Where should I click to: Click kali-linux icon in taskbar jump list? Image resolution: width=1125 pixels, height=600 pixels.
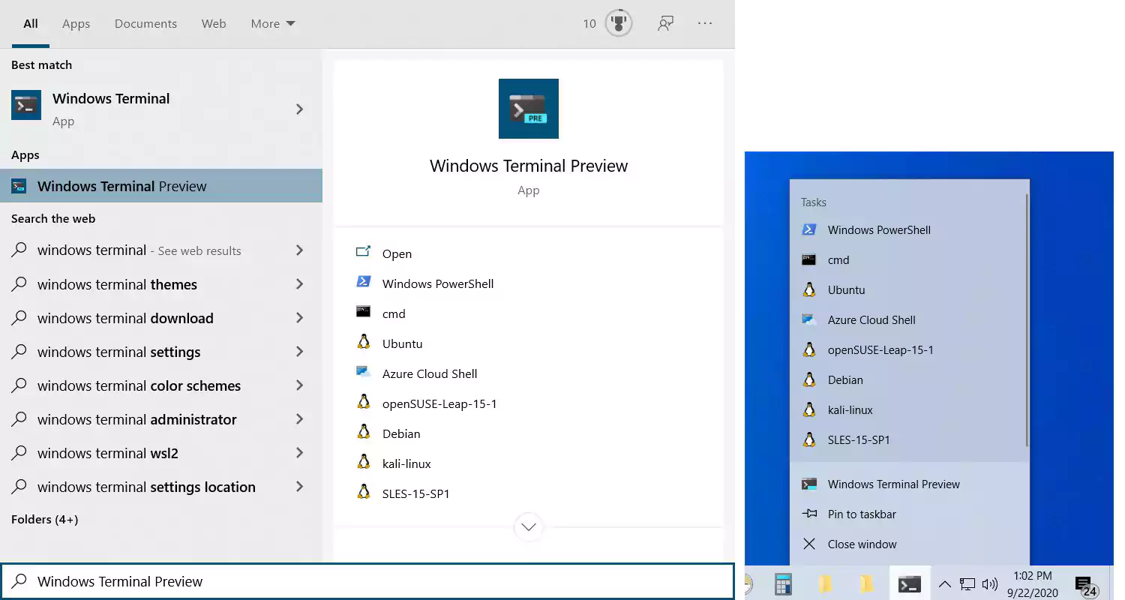coord(809,409)
